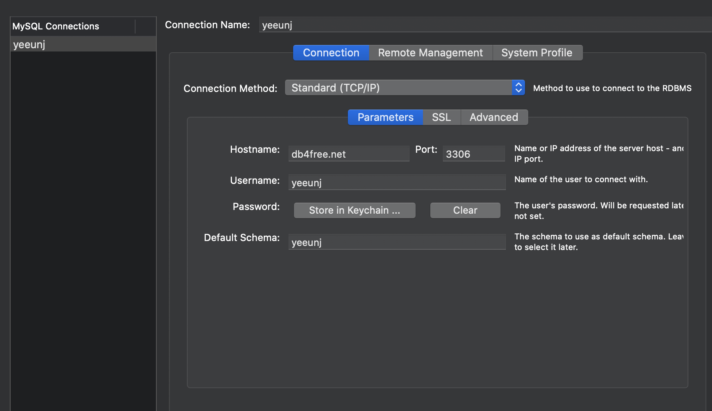Click the Hostname label
Screen dimensions: 712x411
coord(255,150)
